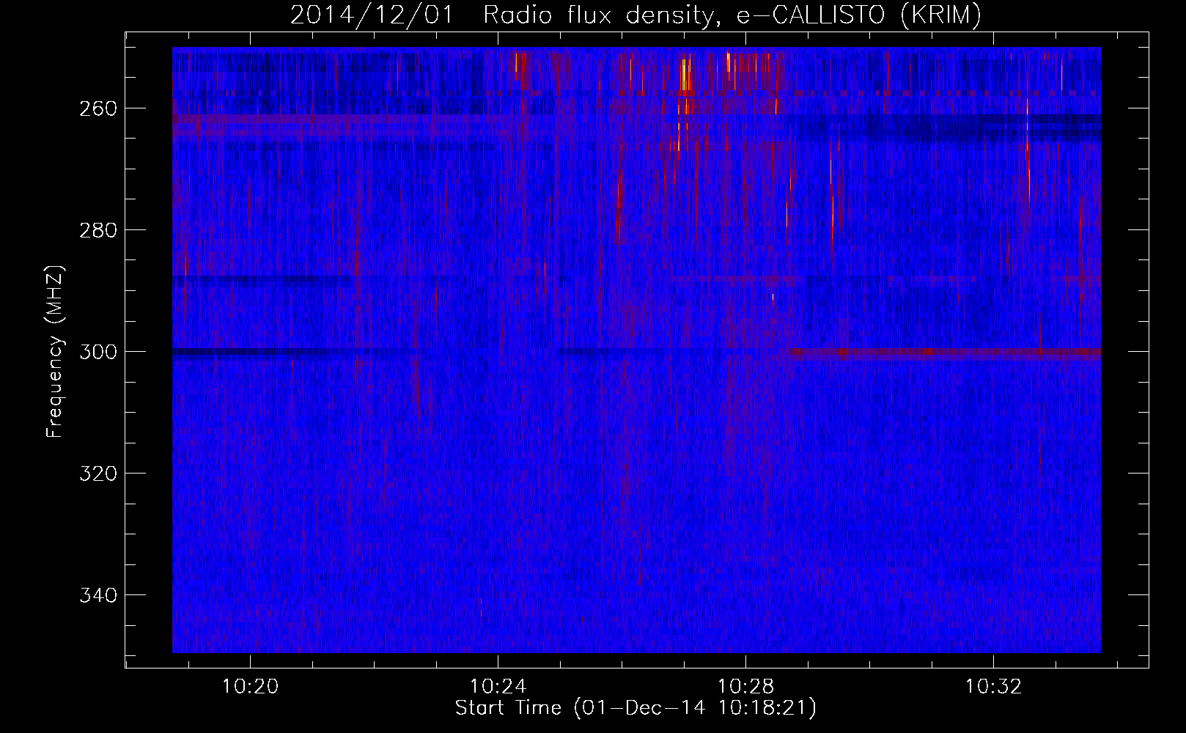Click the 10:24 time tick label

(498, 687)
